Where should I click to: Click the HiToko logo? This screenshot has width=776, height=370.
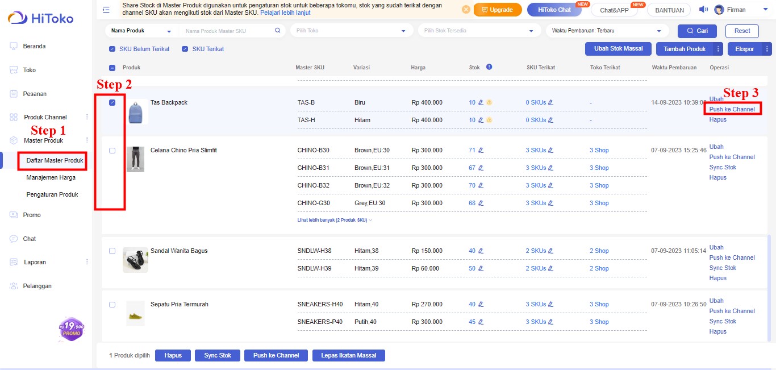40,18
